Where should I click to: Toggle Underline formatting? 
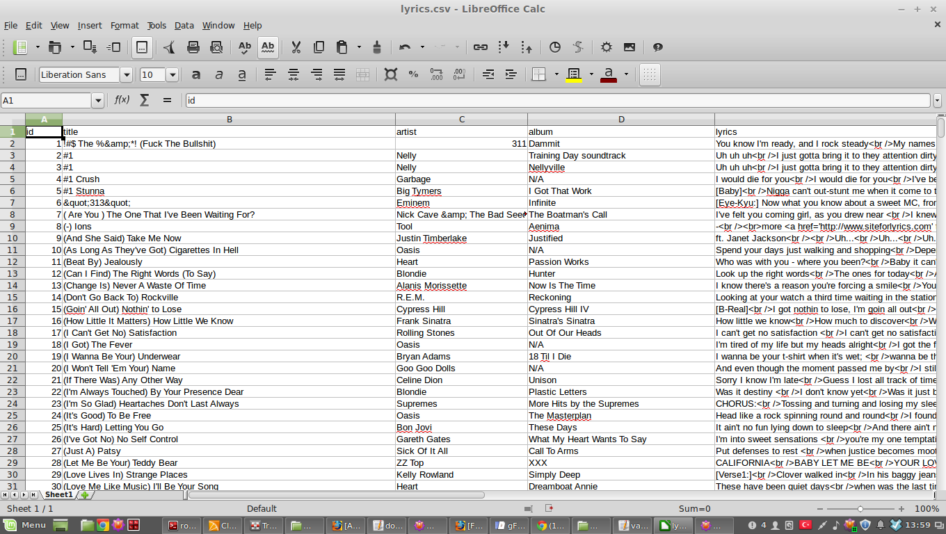[241, 74]
